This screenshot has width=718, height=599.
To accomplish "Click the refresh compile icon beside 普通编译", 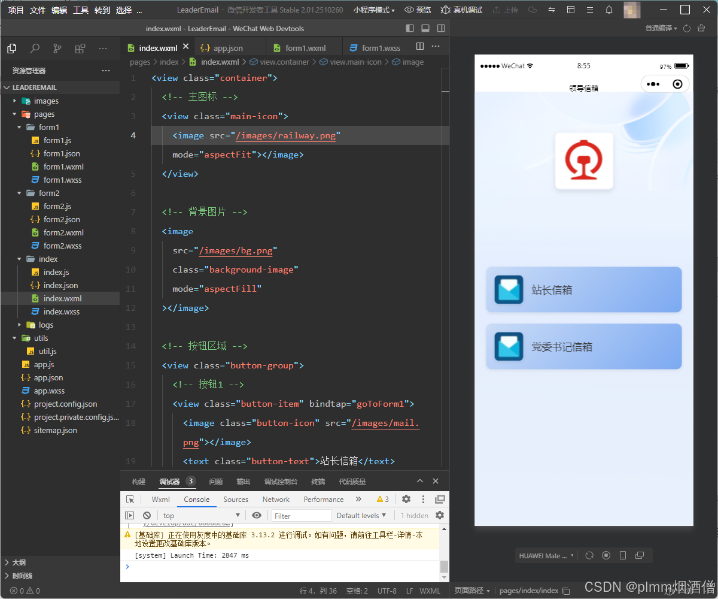I will coord(687,28).
